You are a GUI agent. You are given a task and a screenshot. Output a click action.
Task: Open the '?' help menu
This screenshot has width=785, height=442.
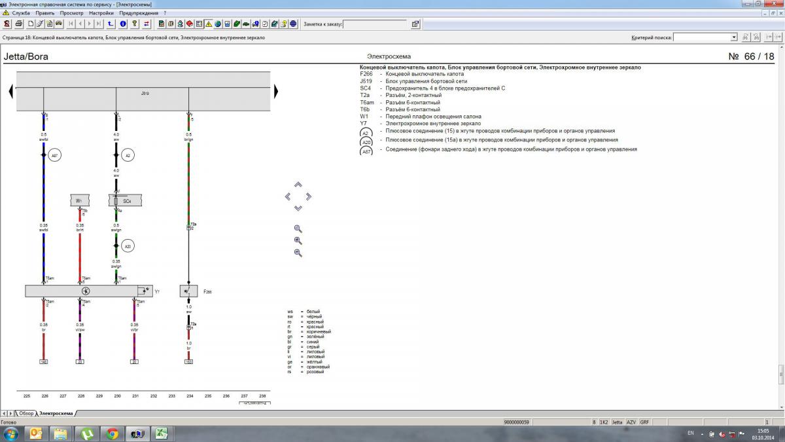[165, 12]
